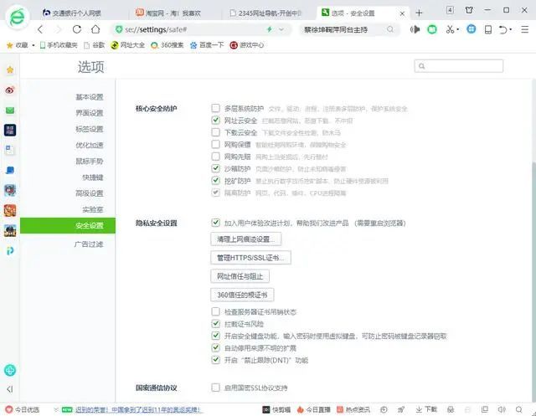The height and width of the screenshot is (416, 536).
Task: Expand the 收藏 bookmarks dropdown dot
Action: pyautogui.click(x=33, y=45)
